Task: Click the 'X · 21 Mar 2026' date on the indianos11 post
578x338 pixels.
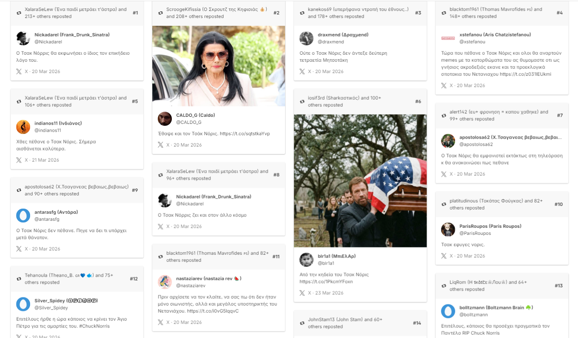Action: coord(42,160)
